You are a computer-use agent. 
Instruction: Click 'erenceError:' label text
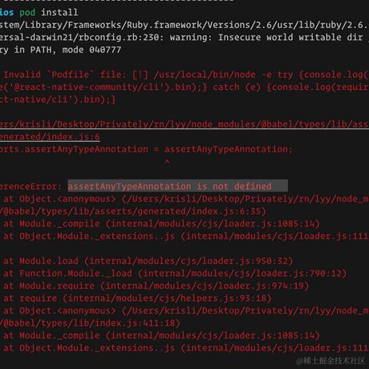30,186
